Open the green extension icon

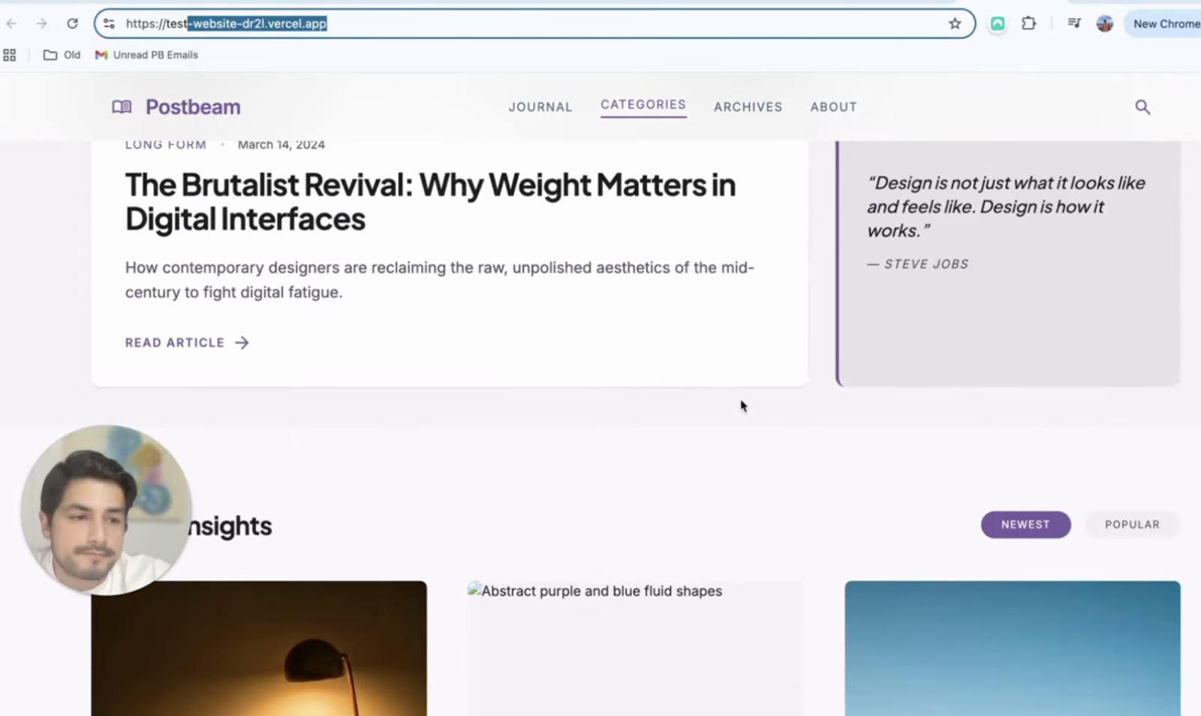[x=998, y=24]
